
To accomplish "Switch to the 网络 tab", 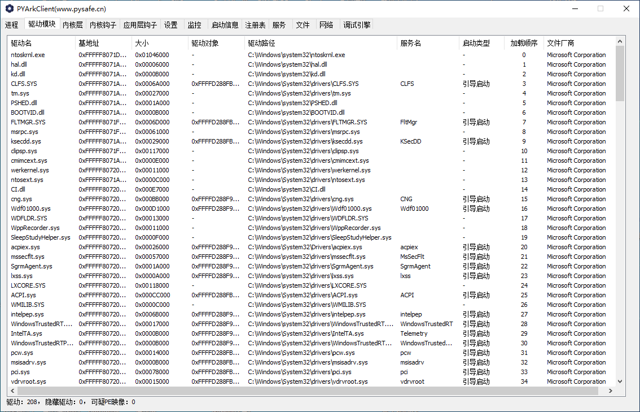I will pyautogui.click(x=326, y=25).
